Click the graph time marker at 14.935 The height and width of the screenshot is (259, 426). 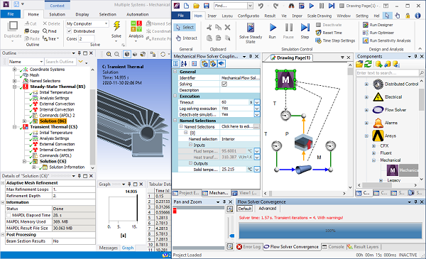coord(137,208)
